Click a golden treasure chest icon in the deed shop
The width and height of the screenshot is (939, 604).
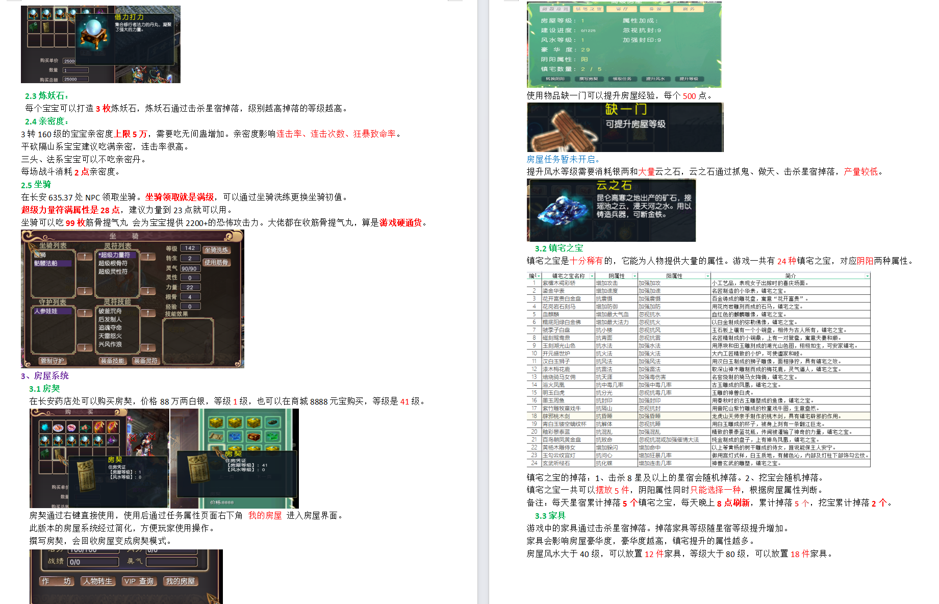[x=215, y=423]
